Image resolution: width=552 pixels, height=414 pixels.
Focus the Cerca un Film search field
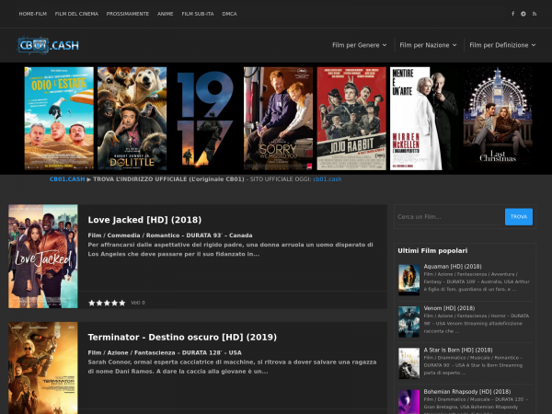coord(450,216)
